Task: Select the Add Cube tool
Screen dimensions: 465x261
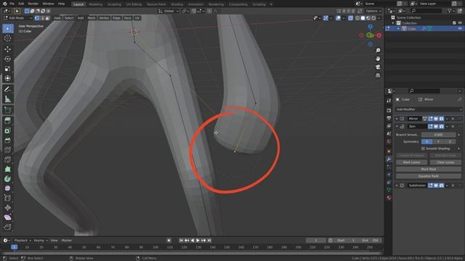Action: click(x=8, y=110)
